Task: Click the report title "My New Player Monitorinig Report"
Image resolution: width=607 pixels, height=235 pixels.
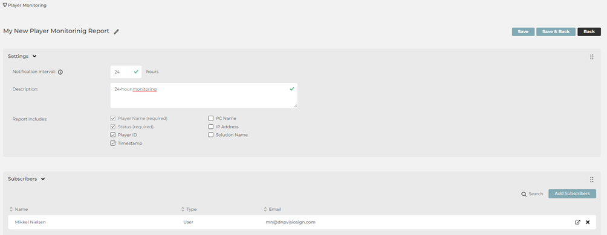Action: tap(56, 31)
